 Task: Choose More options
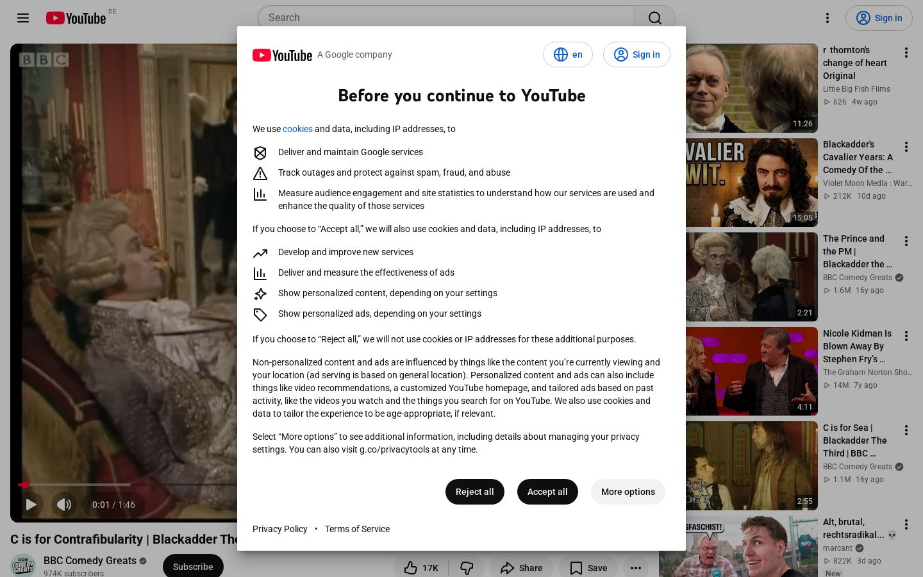click(x=628, y=492)
